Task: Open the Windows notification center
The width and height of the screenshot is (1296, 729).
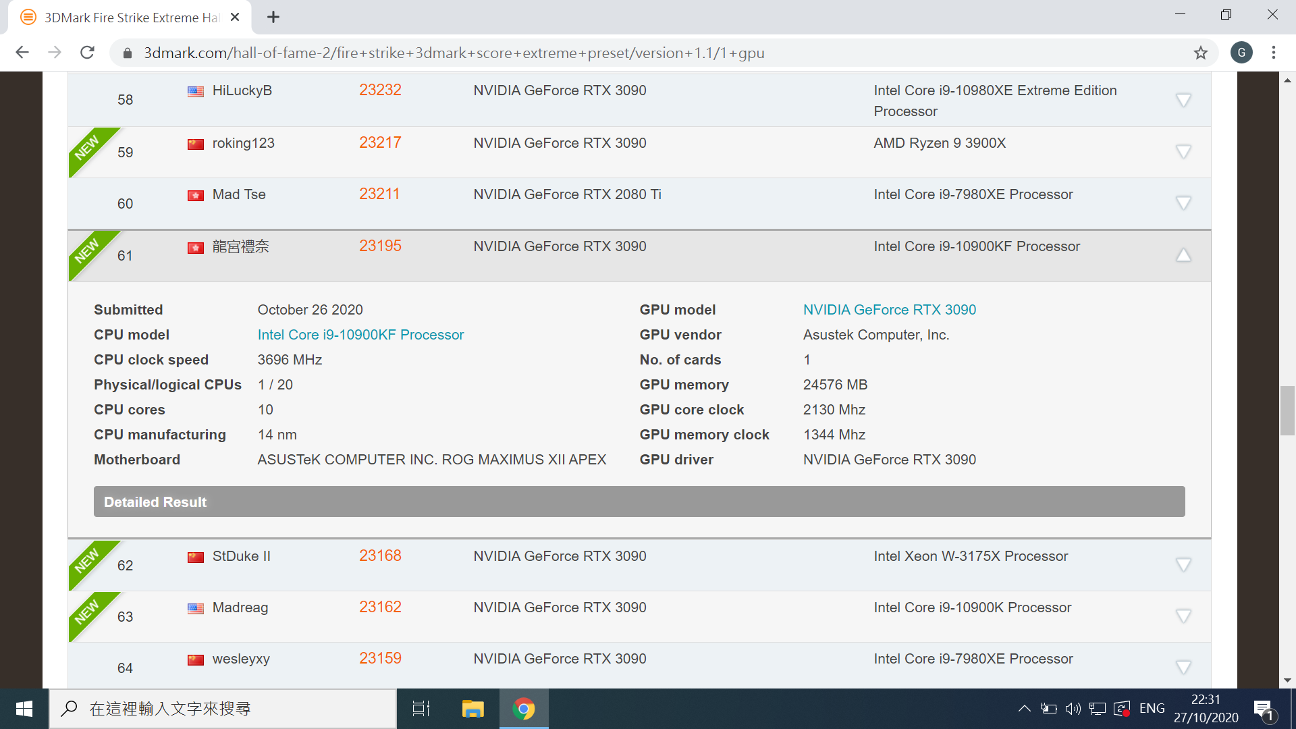Action: (x=1264, y=709)
